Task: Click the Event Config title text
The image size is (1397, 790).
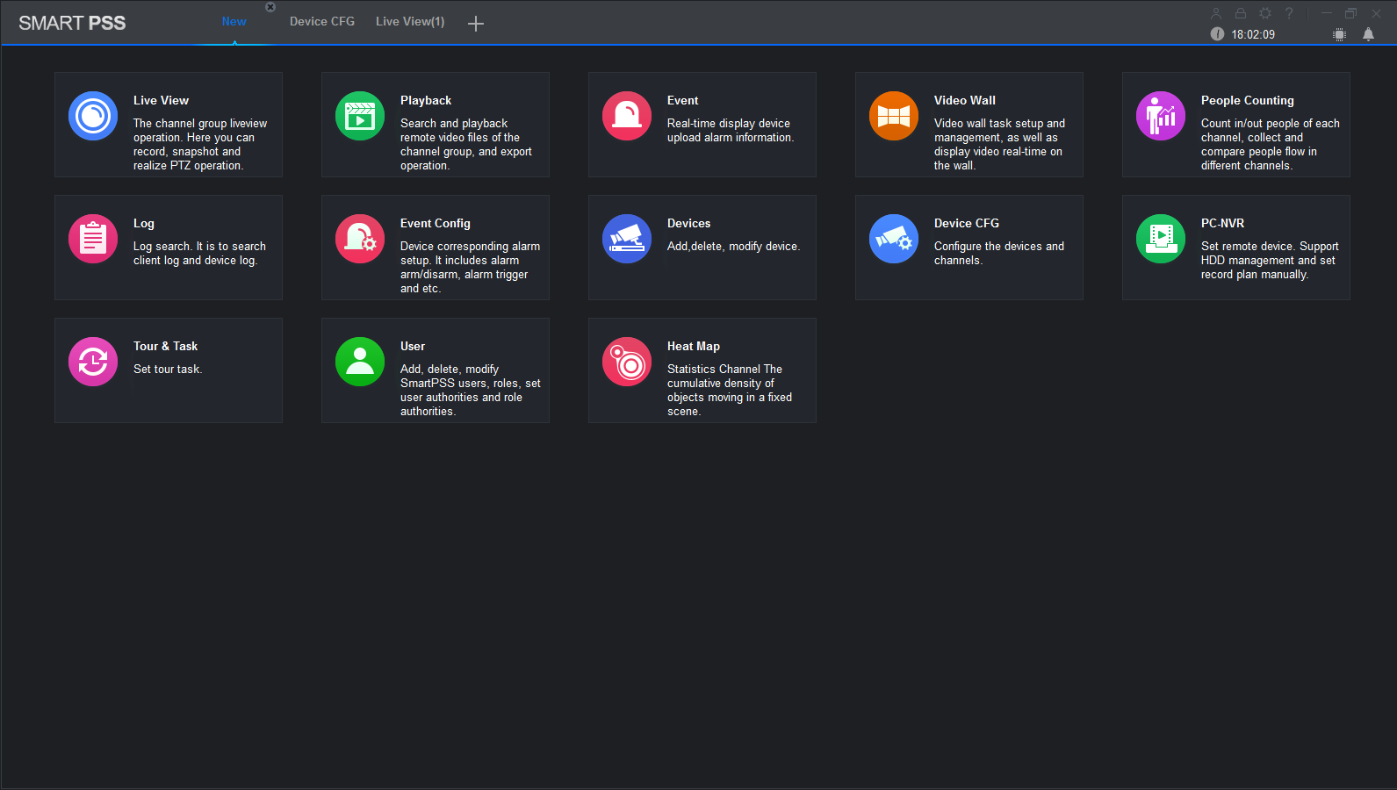Action: [436, 223]
